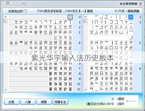Pick the character 並 in the character list
The height and width of the screenshot is (111, 145).
(70, 69)
